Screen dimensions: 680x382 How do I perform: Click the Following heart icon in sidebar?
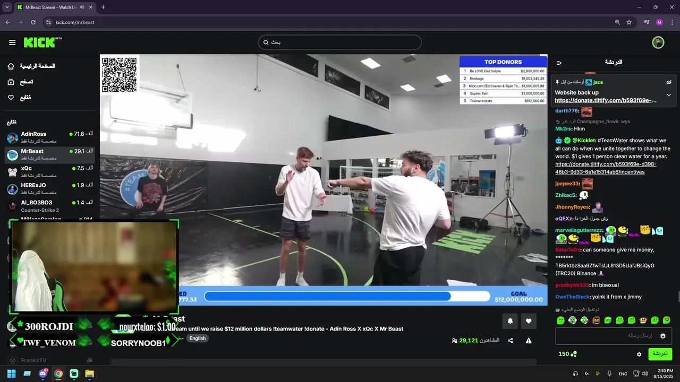tap(11, 98)
